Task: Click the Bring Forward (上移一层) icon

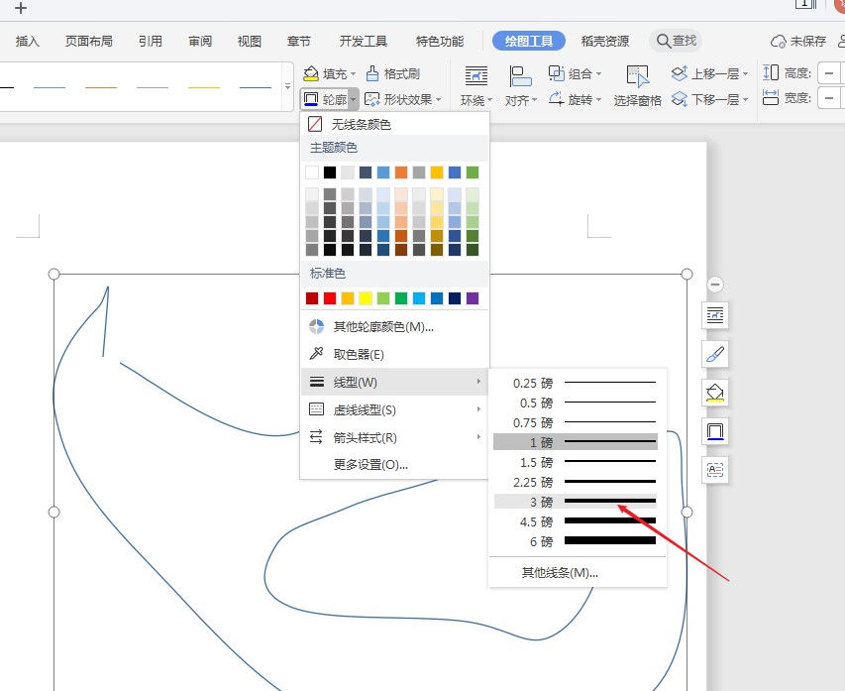Action: click(679, 73)
